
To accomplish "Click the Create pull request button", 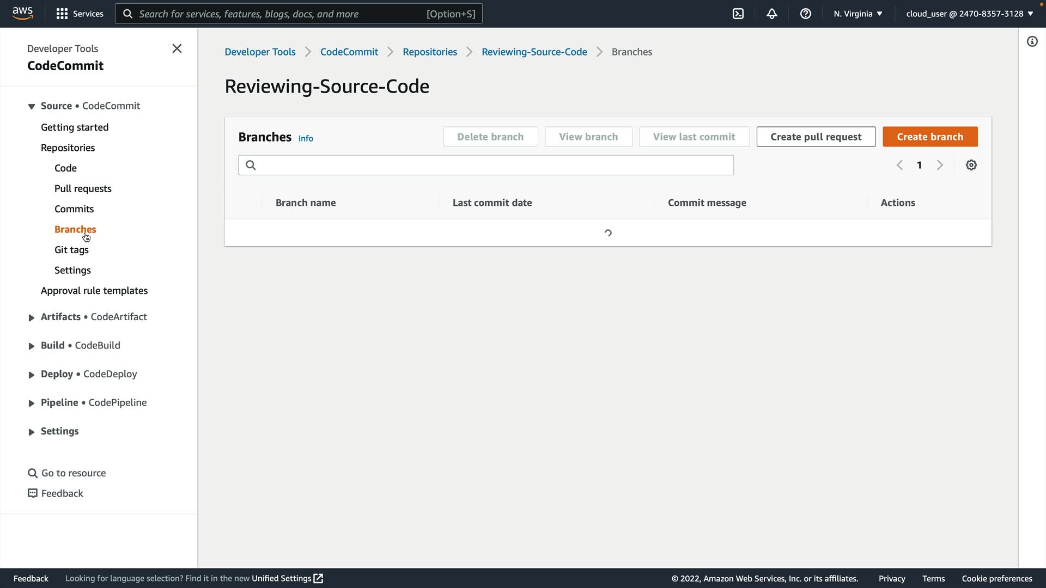I will pos(816,137).
